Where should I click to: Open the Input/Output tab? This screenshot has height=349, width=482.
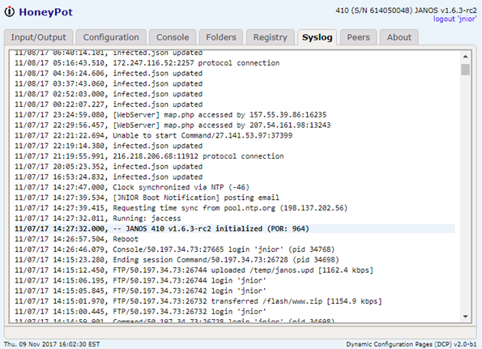[38, 37]
